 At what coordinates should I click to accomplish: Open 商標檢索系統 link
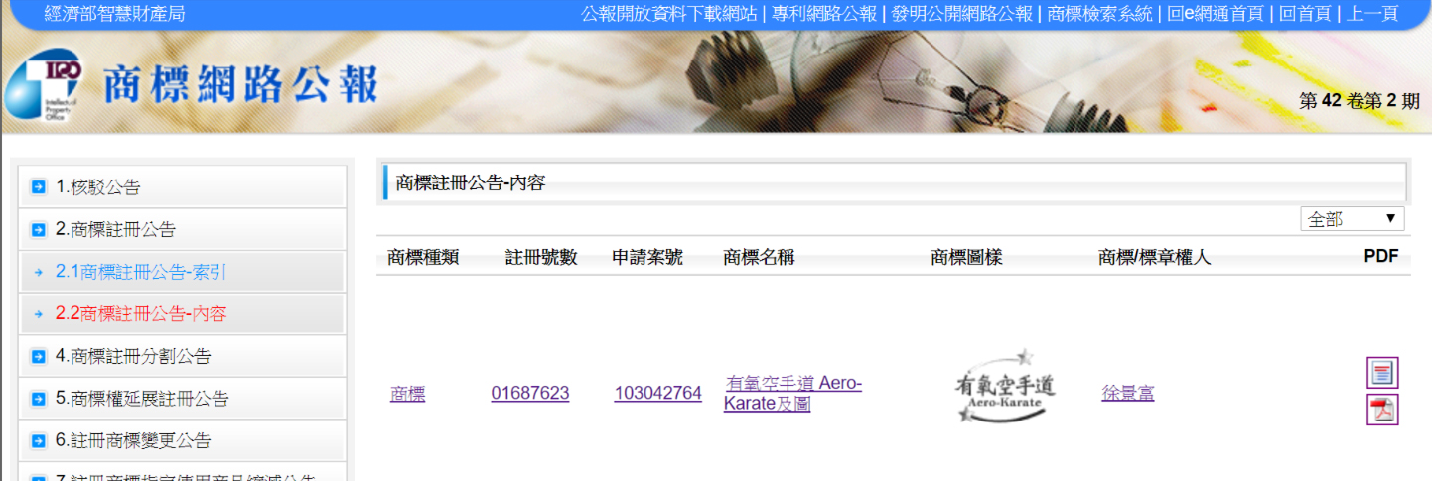[x=1099, y=14]
